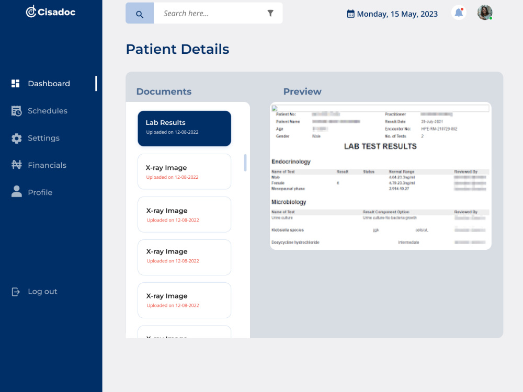Open Settings from the sidebar
Image resolution: width=523 pixels, height=392 pixels.
click(x=44, y=138)
